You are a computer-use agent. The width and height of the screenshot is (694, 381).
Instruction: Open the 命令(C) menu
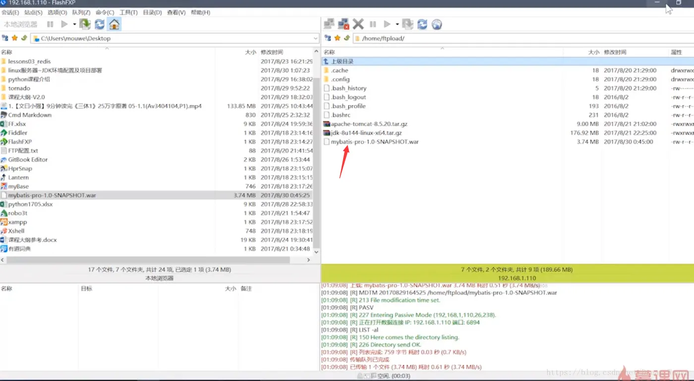click(x=105, y=12)
